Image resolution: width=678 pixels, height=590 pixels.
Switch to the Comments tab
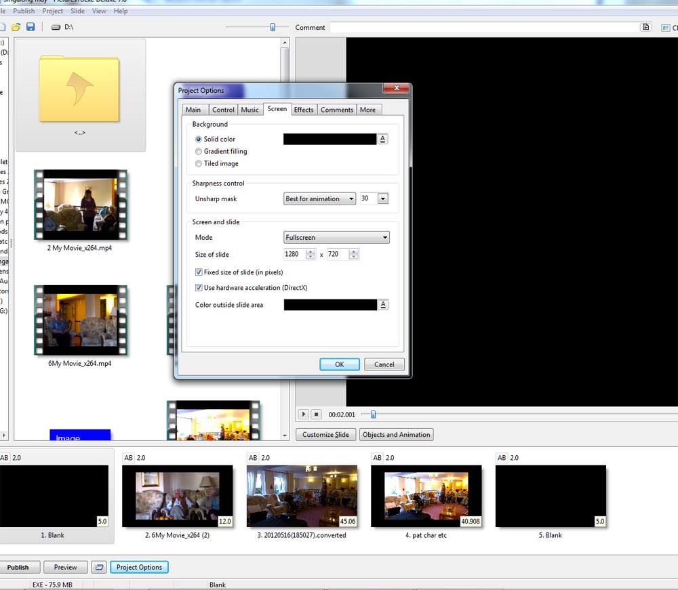click(337, 110)
